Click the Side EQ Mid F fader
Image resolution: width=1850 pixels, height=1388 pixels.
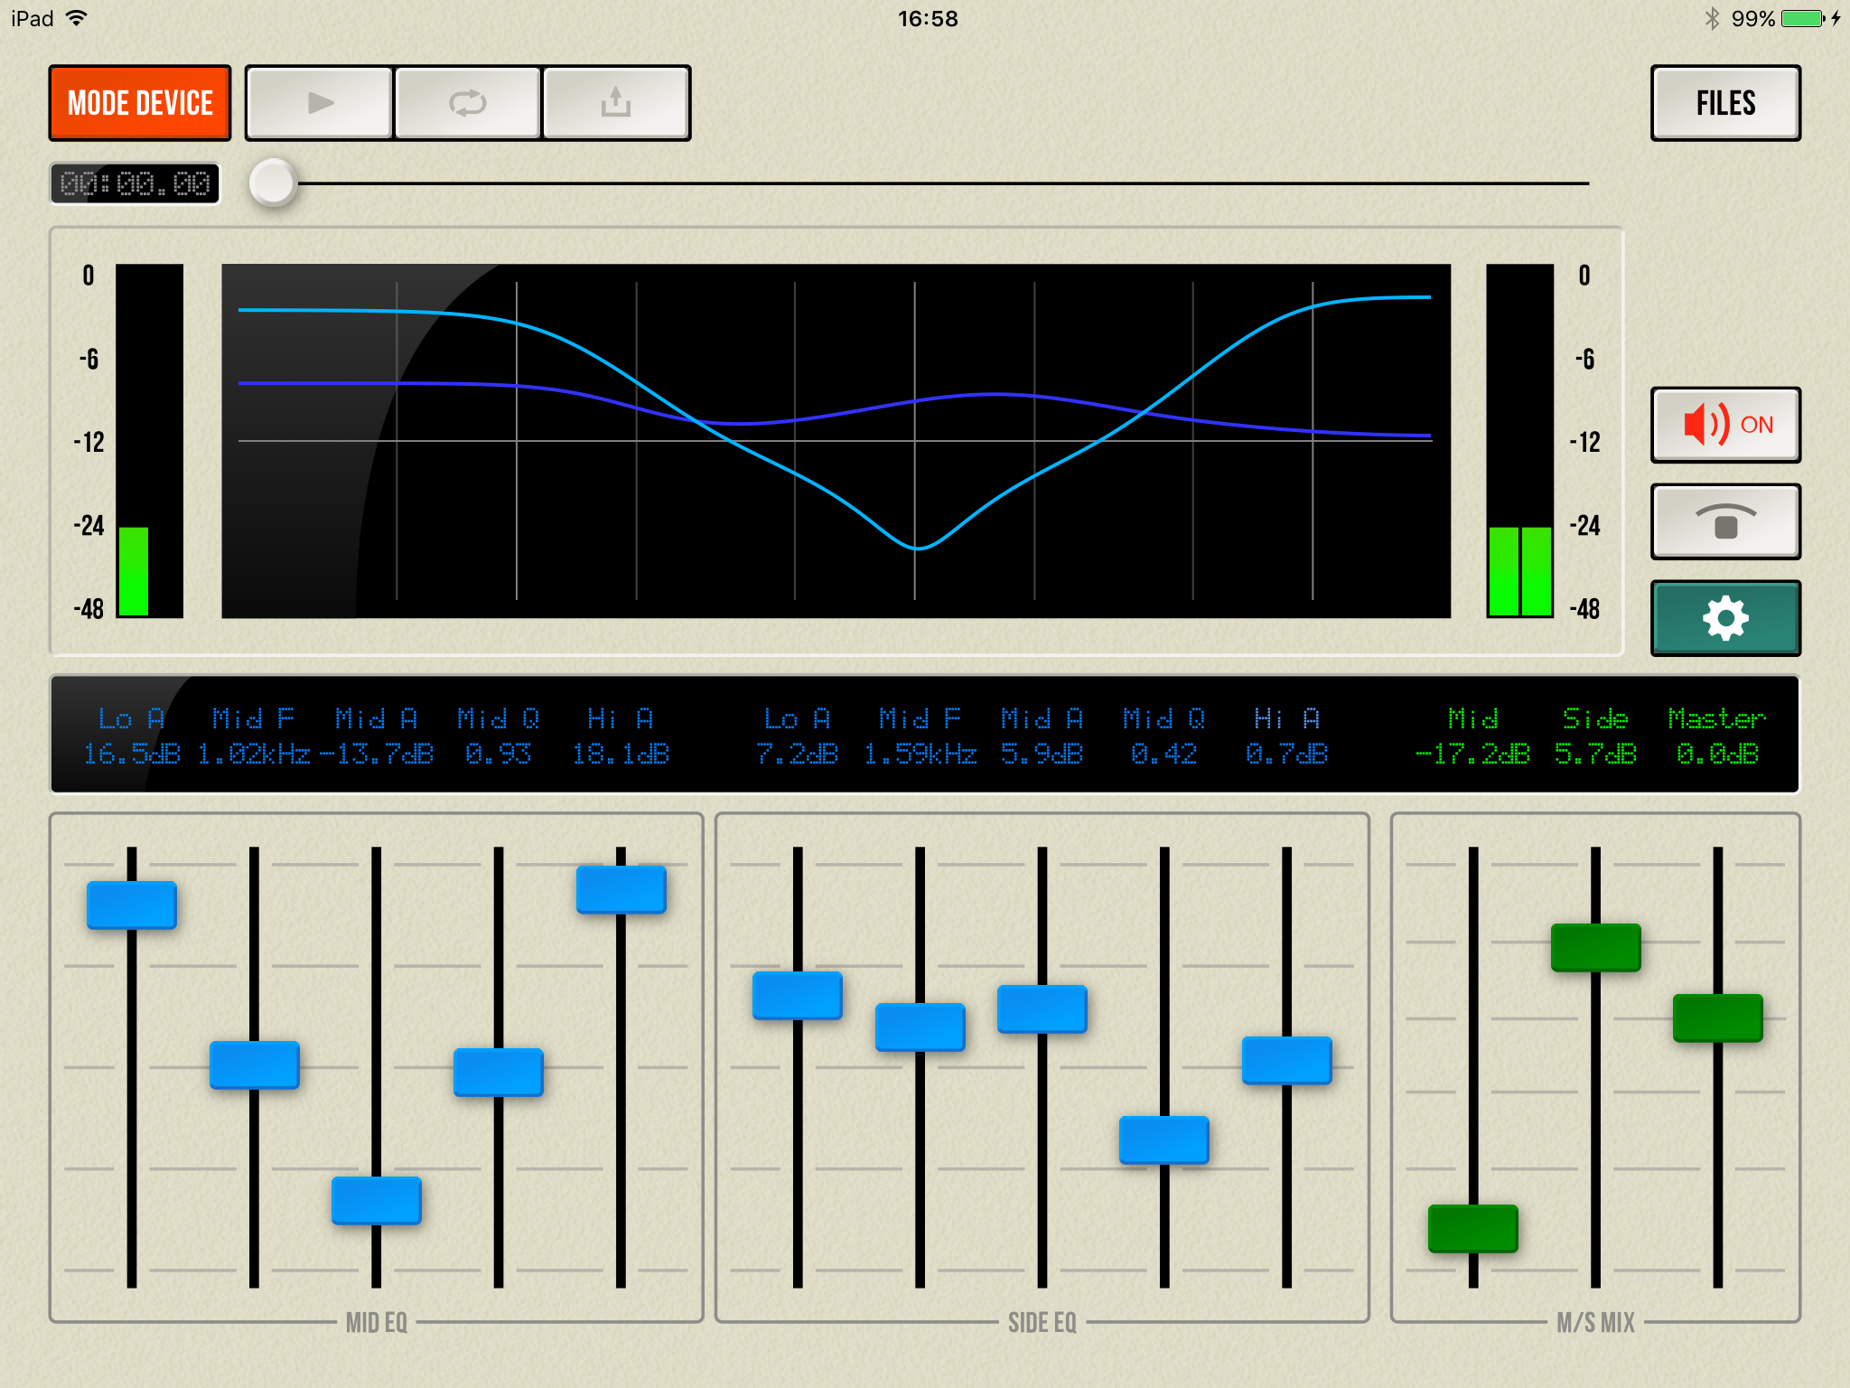point(920,1027)
